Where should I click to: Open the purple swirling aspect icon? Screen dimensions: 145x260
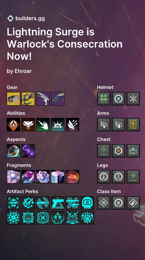(28, 151)
